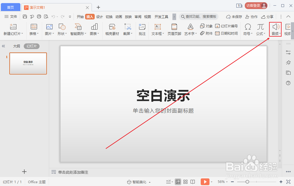
Task: Open the 音频 (Audio) insert tool
Action: (275, 29)
